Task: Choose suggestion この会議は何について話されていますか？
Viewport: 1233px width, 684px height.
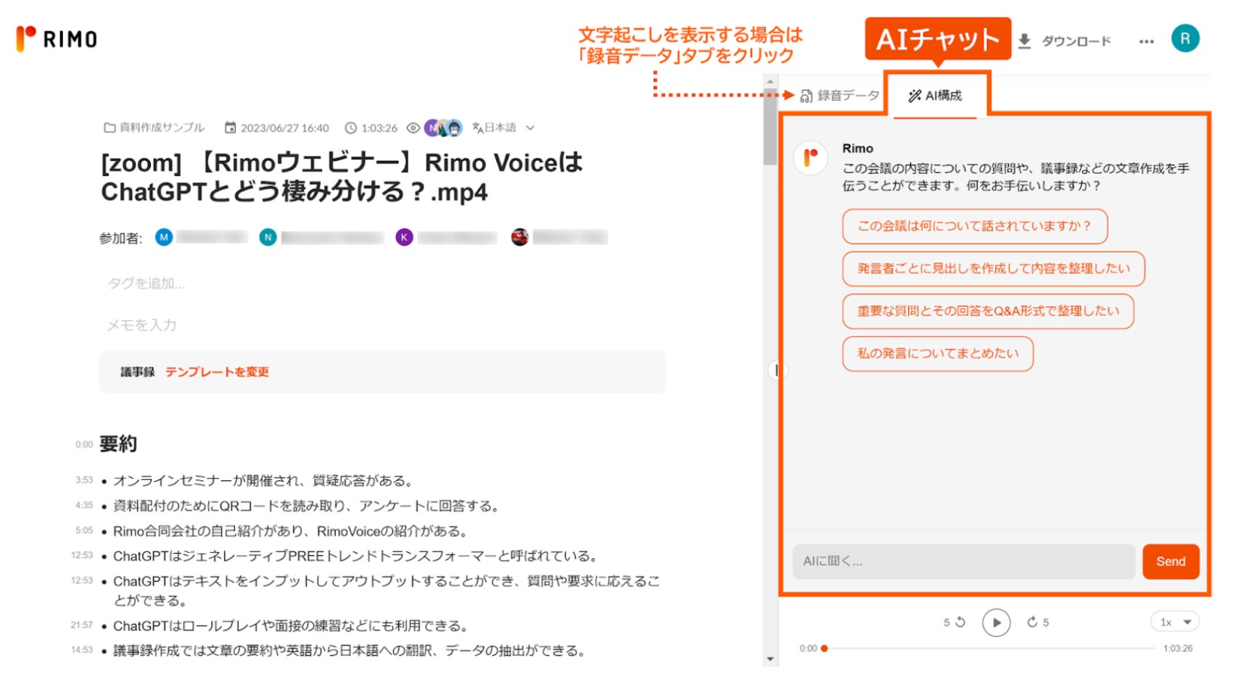Action: point(975,226)
